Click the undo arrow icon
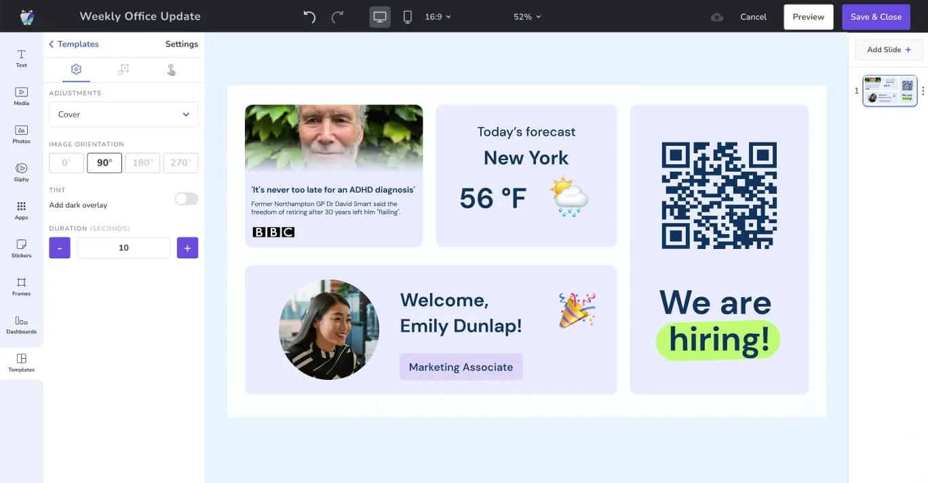The image size is (928, 483). (x=309, y=17)
